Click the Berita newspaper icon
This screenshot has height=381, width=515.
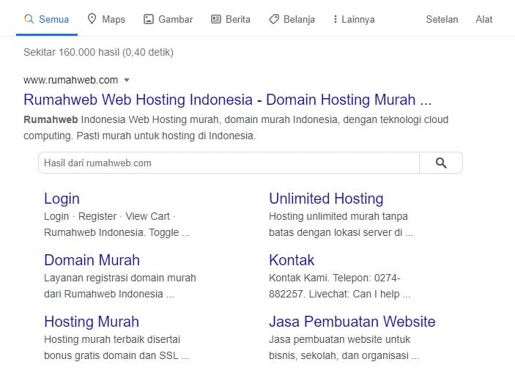pyautogui.click(x=216, y=19)
